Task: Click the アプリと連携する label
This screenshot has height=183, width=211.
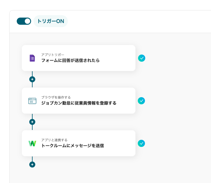Action: pyautogui.click(x=54, y=140)
